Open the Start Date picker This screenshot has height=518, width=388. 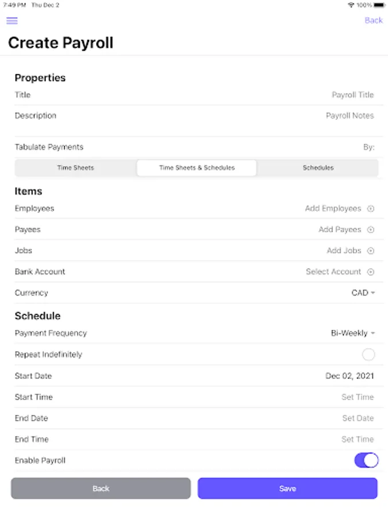pos(352,375)
